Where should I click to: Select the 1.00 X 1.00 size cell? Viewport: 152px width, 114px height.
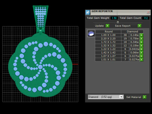[x=108, y=35]
